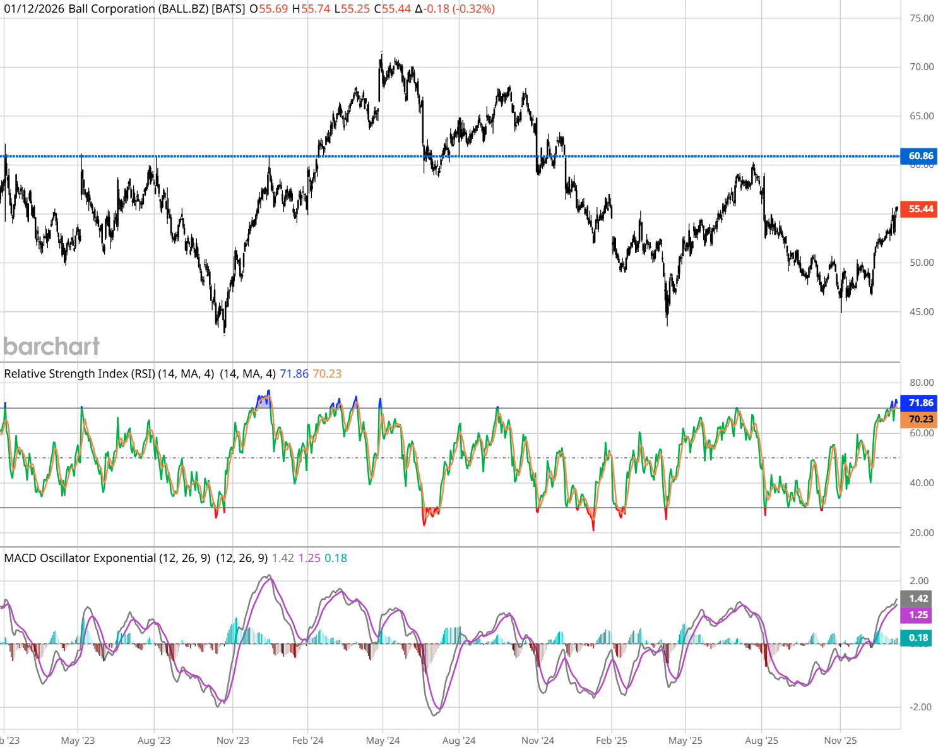Click the gray 1.42 MACD axis badge
Image resolution: width=938 pixels, height=752 pixels.
[918, 599]
